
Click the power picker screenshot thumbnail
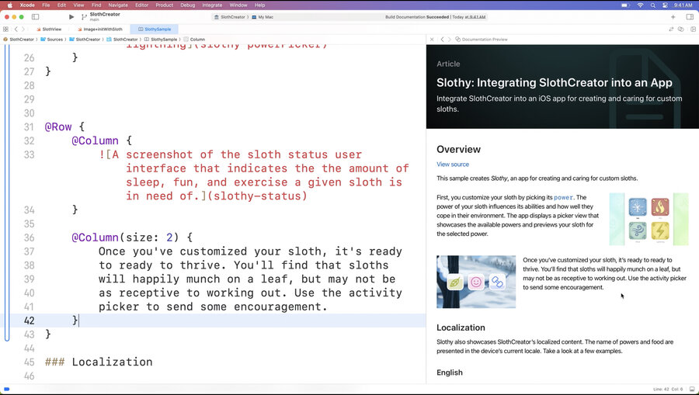[x=649, y=219]
